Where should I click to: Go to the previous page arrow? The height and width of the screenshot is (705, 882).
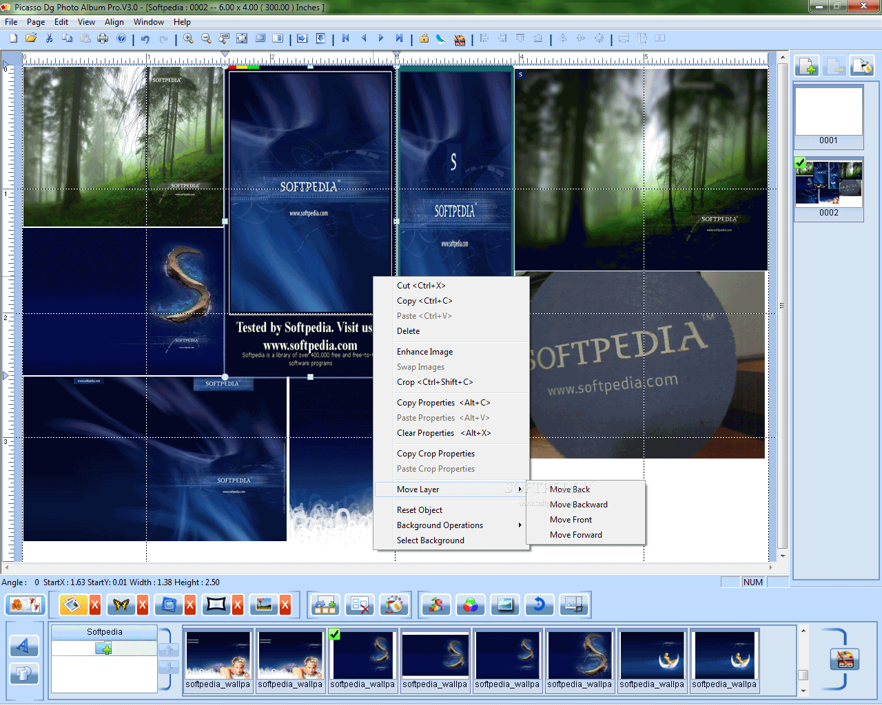(x=364, y=39)
